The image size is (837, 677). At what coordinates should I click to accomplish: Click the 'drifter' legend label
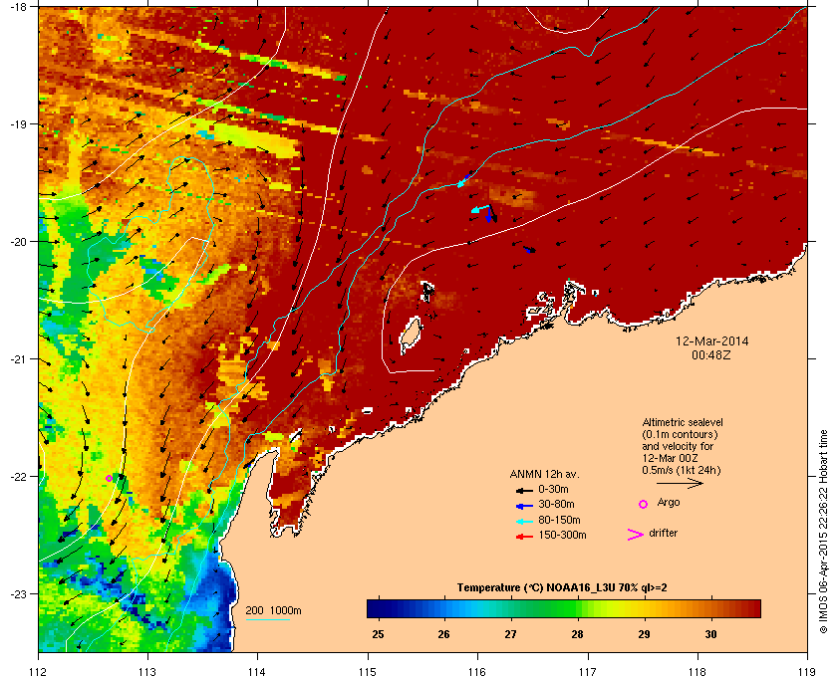coord(663,533)
